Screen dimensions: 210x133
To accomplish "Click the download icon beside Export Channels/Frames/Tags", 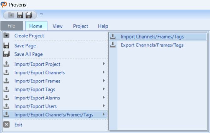I will coord(113,45).
